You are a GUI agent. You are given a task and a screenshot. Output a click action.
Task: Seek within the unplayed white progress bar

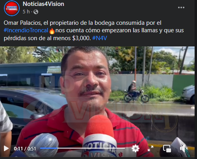tap(91, 148)
